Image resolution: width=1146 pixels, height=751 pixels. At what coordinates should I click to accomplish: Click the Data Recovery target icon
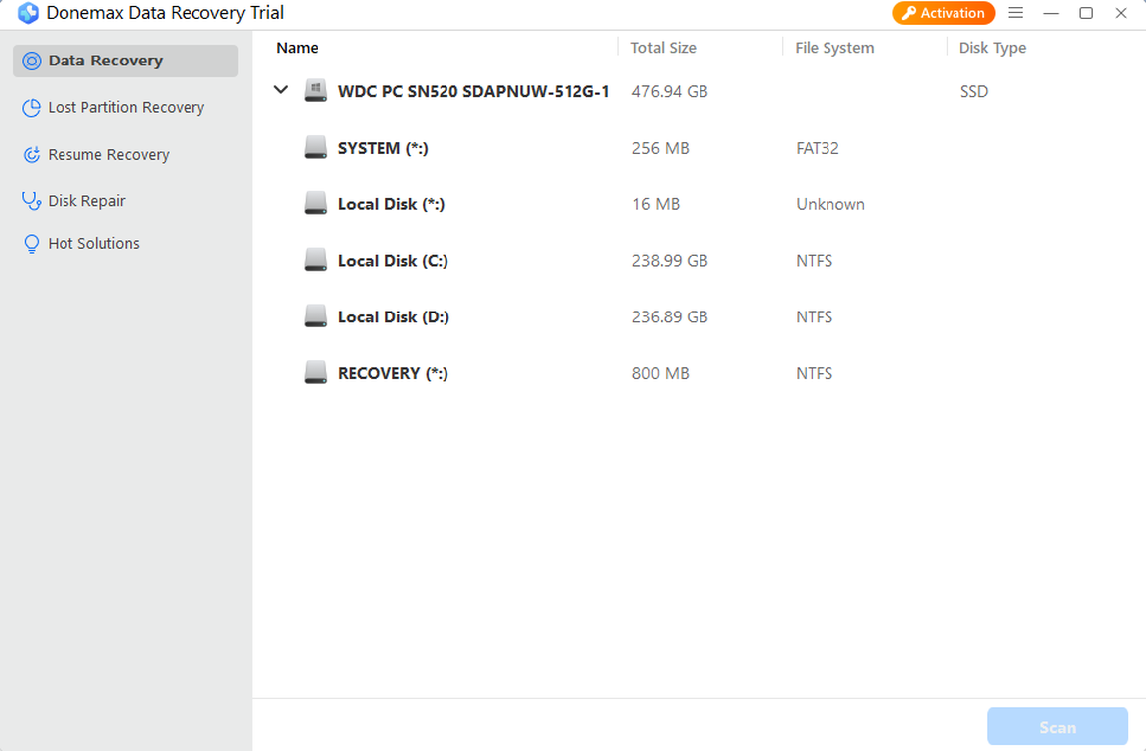pyautogui.click(x=32, y=61)
